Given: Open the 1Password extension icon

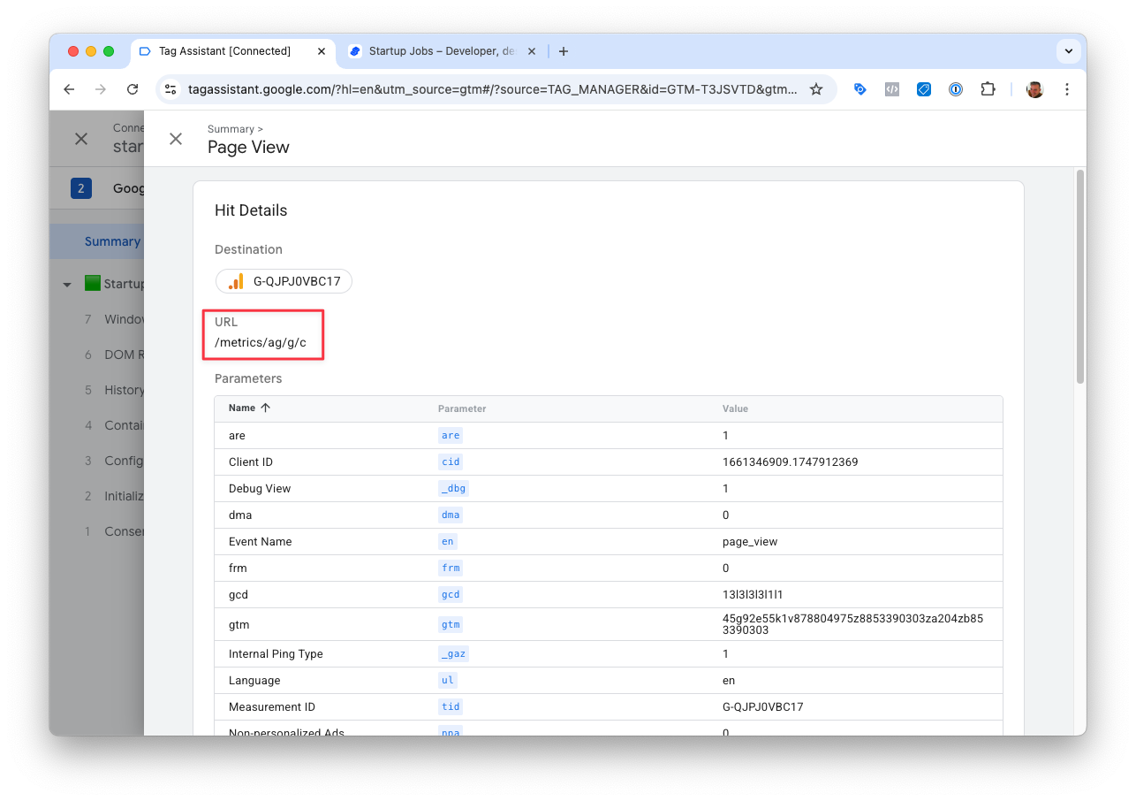Looking at the screenshot, I should tap(956, 89).
